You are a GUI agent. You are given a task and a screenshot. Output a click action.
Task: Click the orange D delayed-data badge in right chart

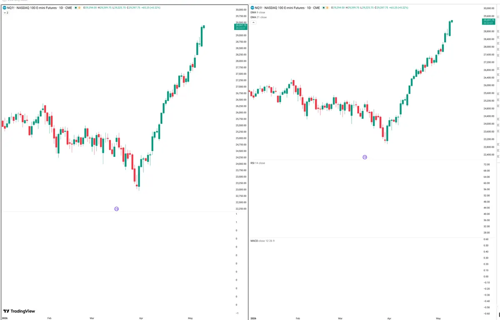[327, 8]
